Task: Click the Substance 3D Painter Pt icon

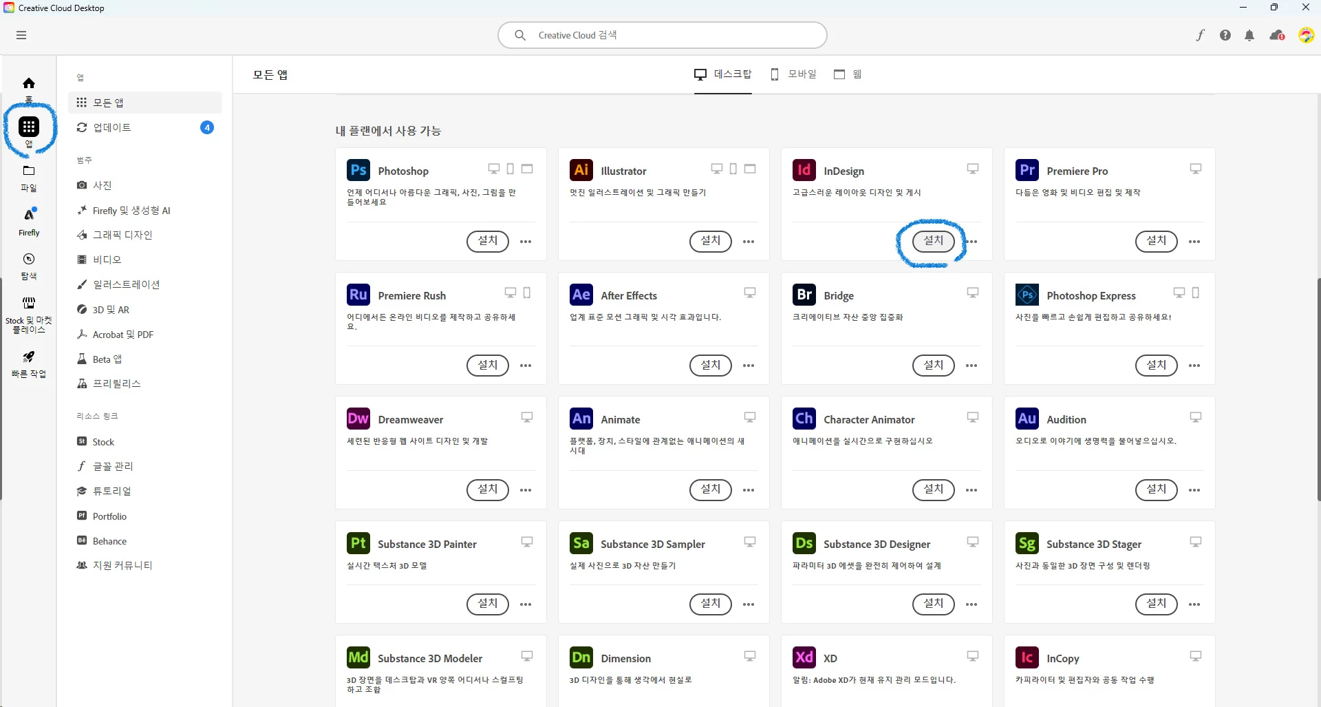Action: point(358,543)
